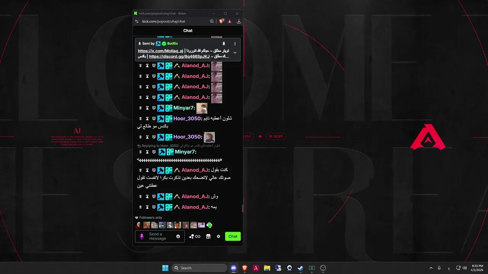Click Minyar7 username on the image message

coord(183,108)
